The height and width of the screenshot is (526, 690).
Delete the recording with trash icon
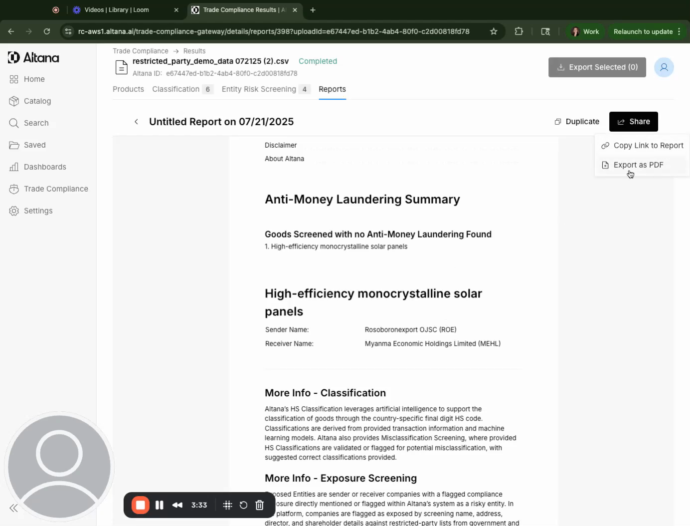[260, 505]
